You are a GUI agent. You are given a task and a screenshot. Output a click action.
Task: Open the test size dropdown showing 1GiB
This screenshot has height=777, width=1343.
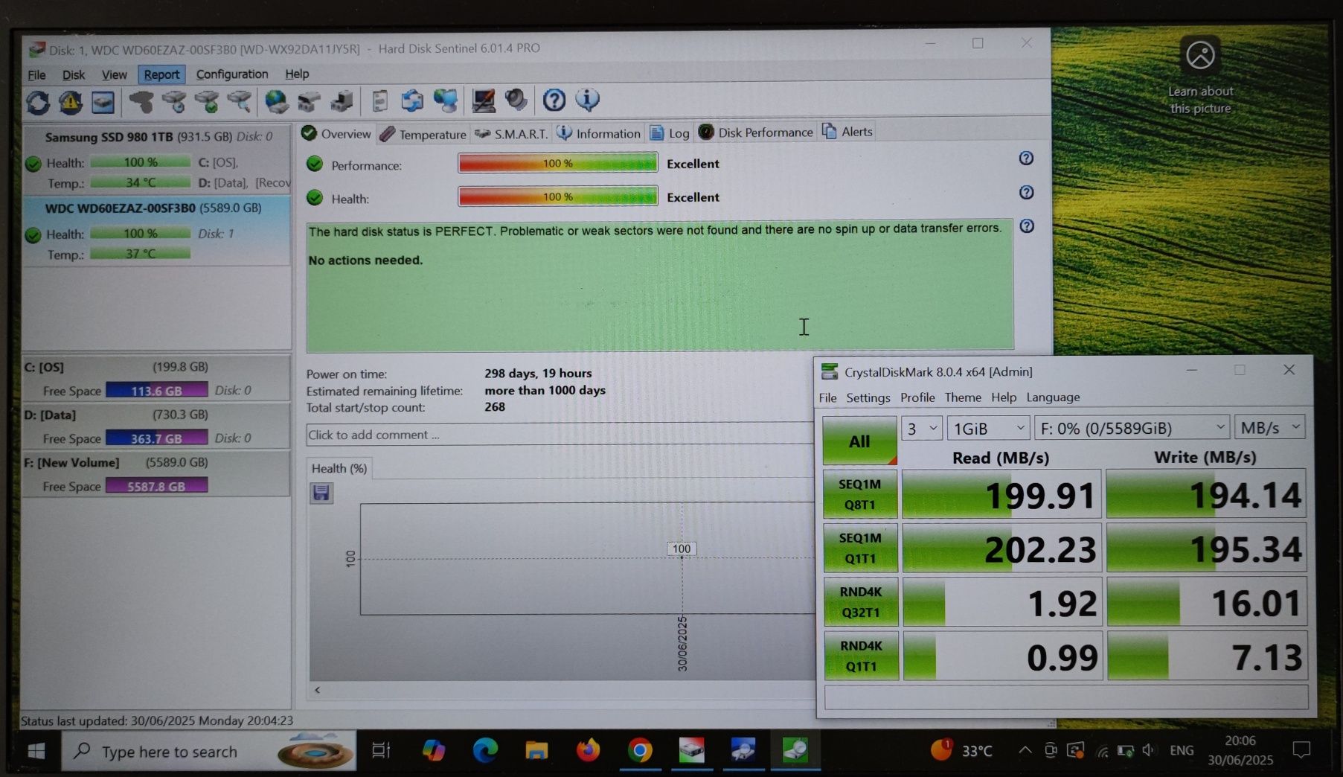coord(989,429)
